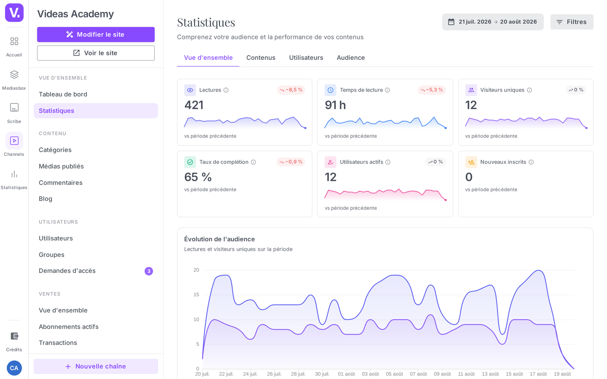Click the CA user avatar

14,368
